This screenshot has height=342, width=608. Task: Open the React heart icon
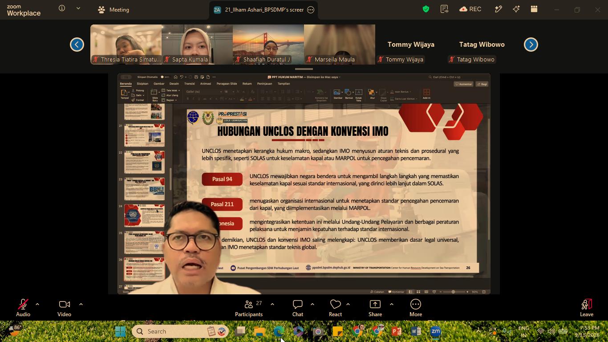pos(336,305)
